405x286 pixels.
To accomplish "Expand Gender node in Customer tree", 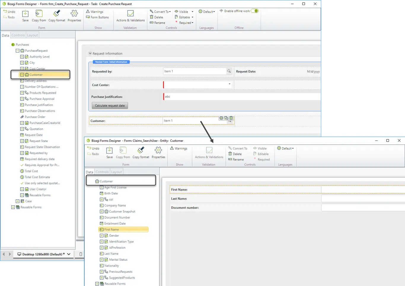I will 101,236.
